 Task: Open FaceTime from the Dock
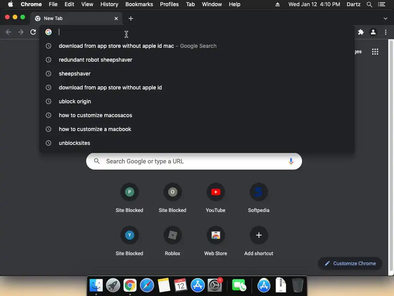(239, 285)
